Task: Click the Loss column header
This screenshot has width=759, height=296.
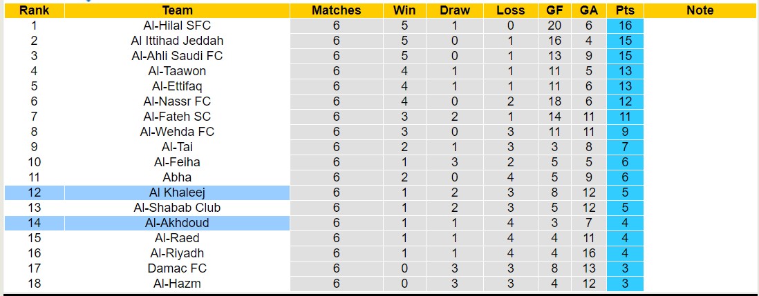Action: click(x=510, y=10)
